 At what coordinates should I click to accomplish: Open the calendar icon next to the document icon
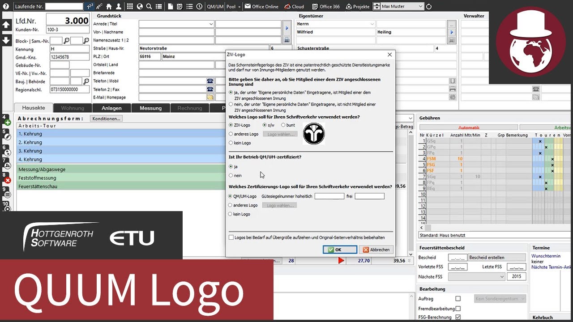pyautogui.click(x=180, y=6)
